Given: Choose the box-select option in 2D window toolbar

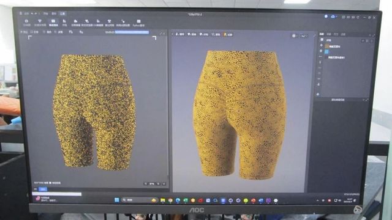Looking at the screenshot, I should (34, 32).
